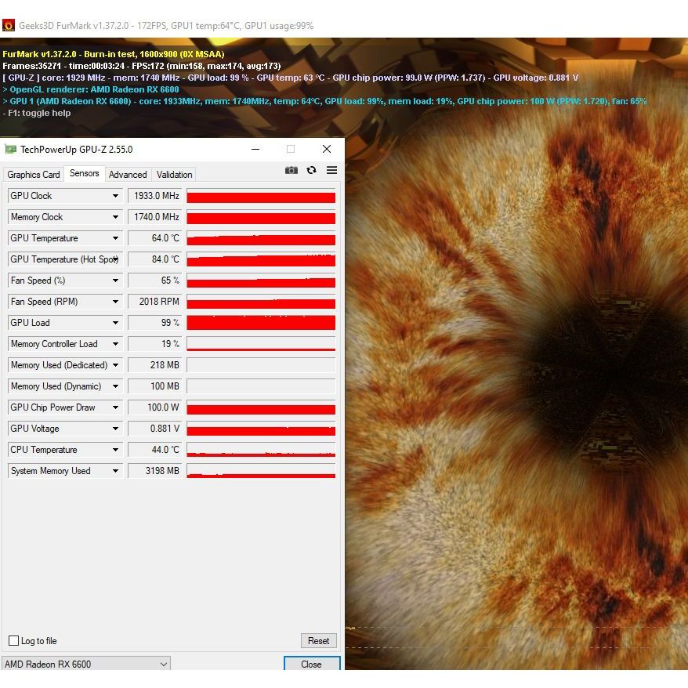Screen dimensions: 688x688
Task: Enable the Log to file checkbox
Action: coord(13,641)
